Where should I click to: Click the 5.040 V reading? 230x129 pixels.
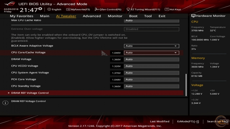pyautogui.click(x=215, y=94)
